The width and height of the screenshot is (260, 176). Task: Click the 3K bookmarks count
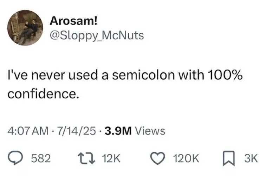251,158
